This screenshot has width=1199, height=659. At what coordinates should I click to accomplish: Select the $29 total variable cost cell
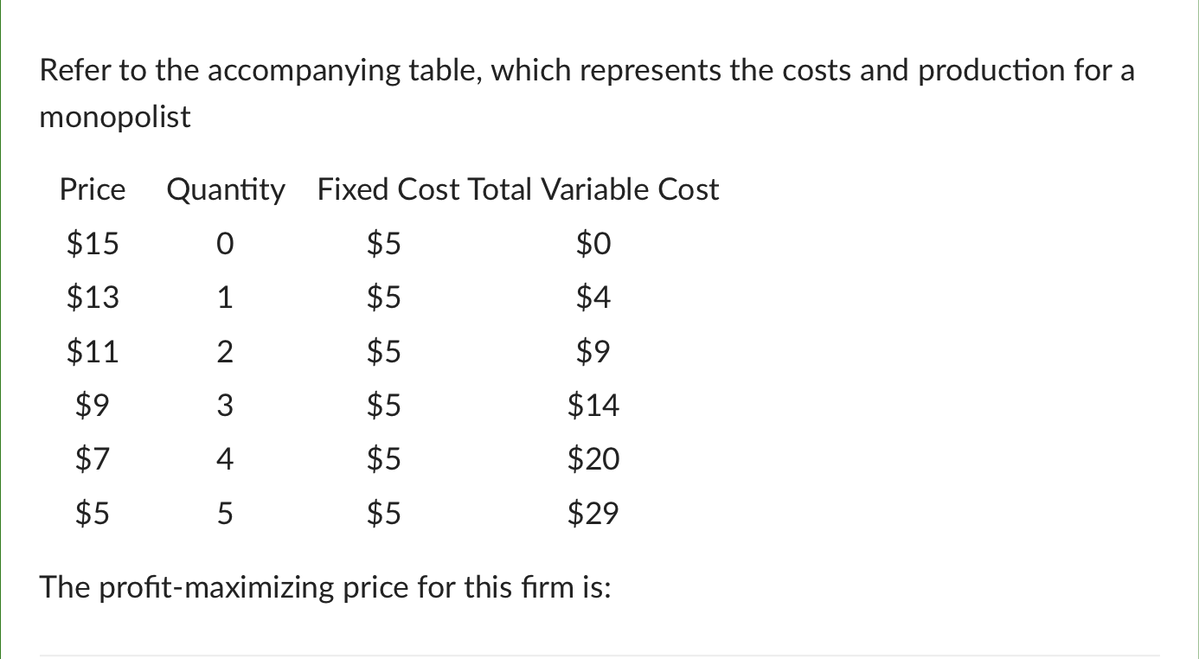click(593, 515)
